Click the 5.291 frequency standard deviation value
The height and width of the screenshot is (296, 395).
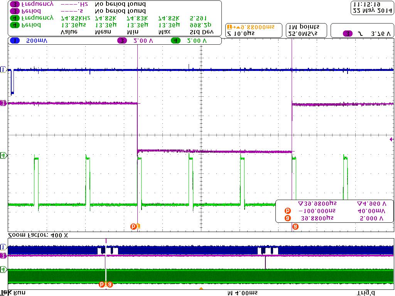pyautogui.click(x=198, y=18)
